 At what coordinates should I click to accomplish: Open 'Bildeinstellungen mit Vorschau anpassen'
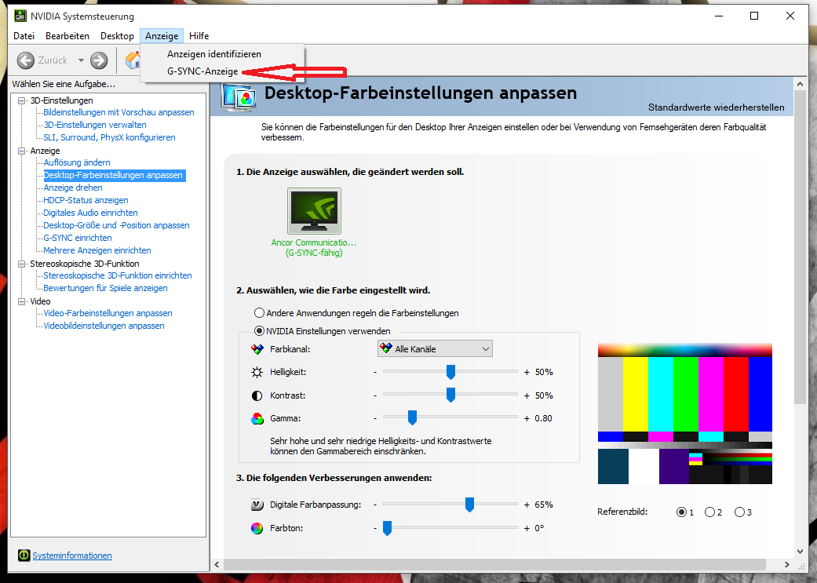(119, 112)
